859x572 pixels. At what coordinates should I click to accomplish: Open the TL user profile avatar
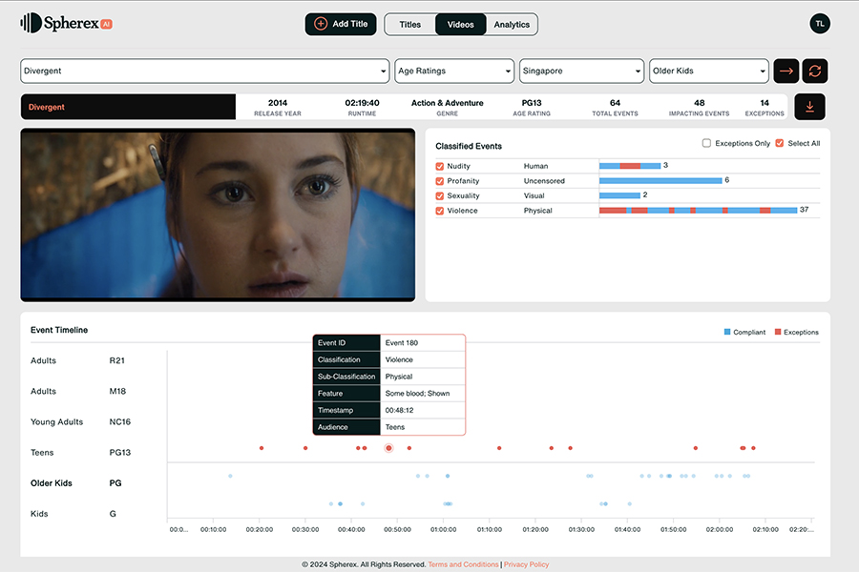(x=819, y=24)
